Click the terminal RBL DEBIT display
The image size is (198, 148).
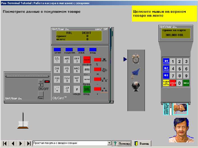79,36
